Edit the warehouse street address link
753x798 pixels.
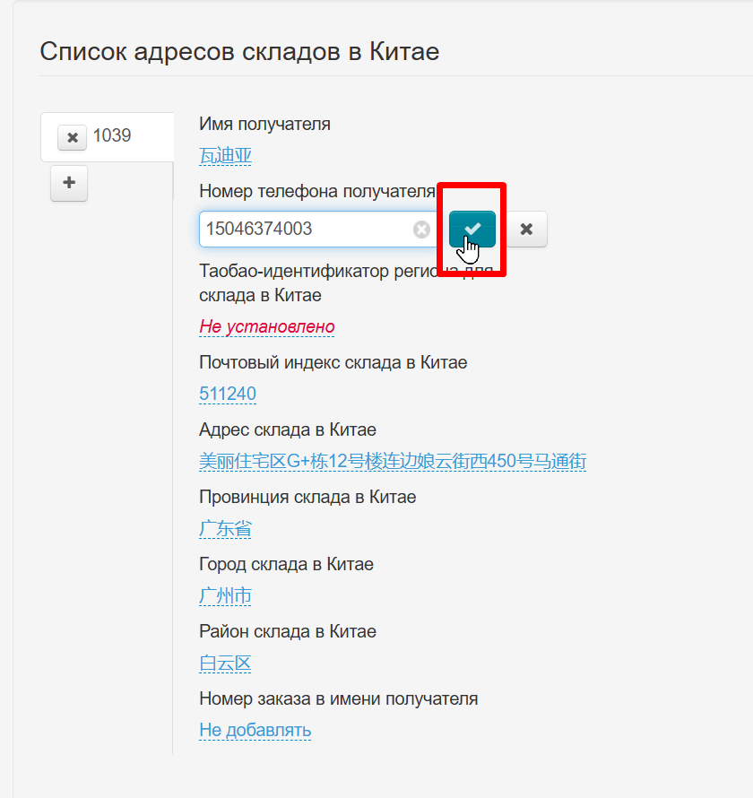393,462
